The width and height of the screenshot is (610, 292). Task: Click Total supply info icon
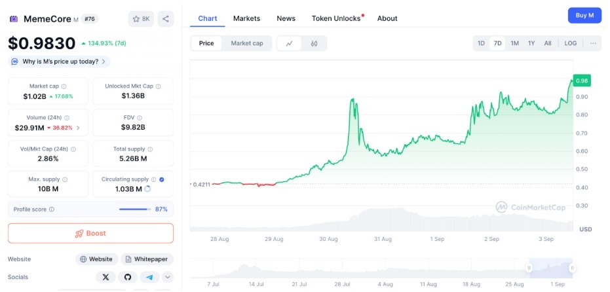click(150, 149)
